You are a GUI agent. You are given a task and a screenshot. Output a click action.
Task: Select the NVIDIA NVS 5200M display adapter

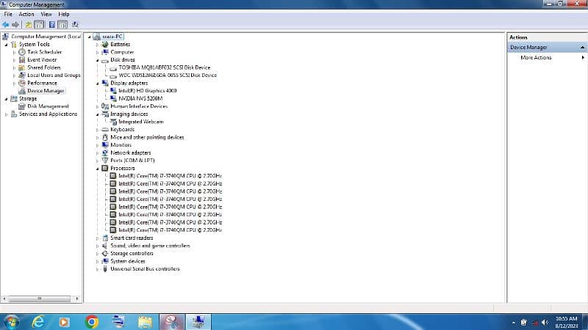pos(135,98)
